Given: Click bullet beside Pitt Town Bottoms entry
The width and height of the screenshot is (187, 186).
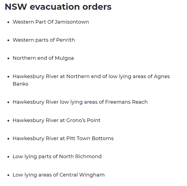Looking at the screenshot, I should pyautogui.click(x=8, y=139).
